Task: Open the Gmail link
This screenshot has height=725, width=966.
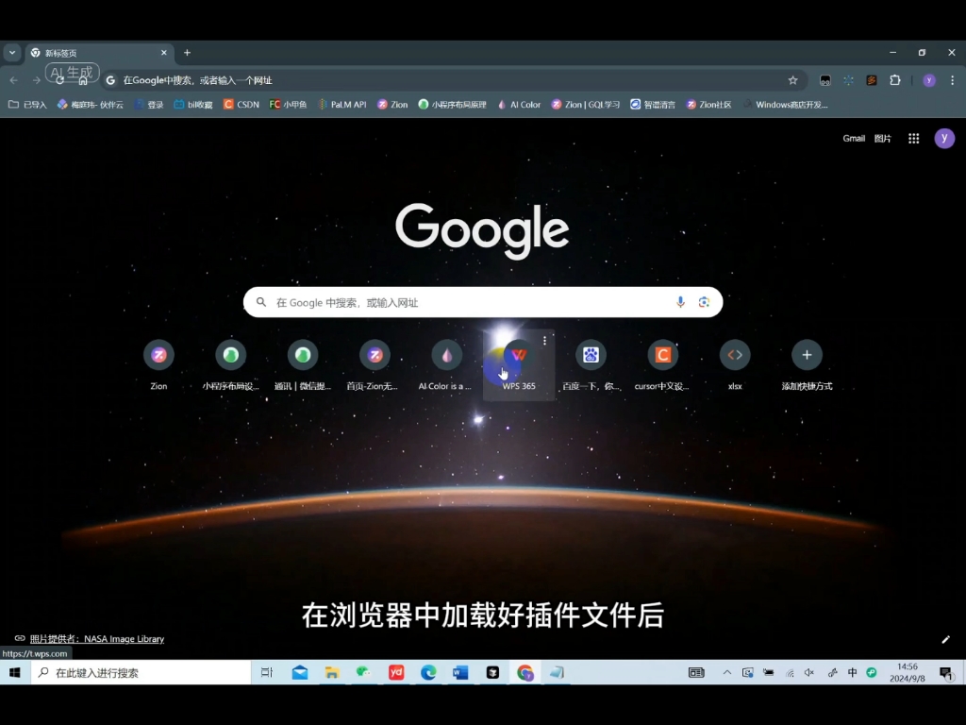Action: coord(853,138)
